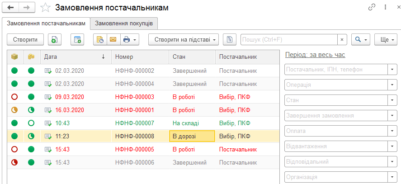Click payment status circle of НФНФ-000007
This screenshot has width=401, height=184.
[31, 123]
